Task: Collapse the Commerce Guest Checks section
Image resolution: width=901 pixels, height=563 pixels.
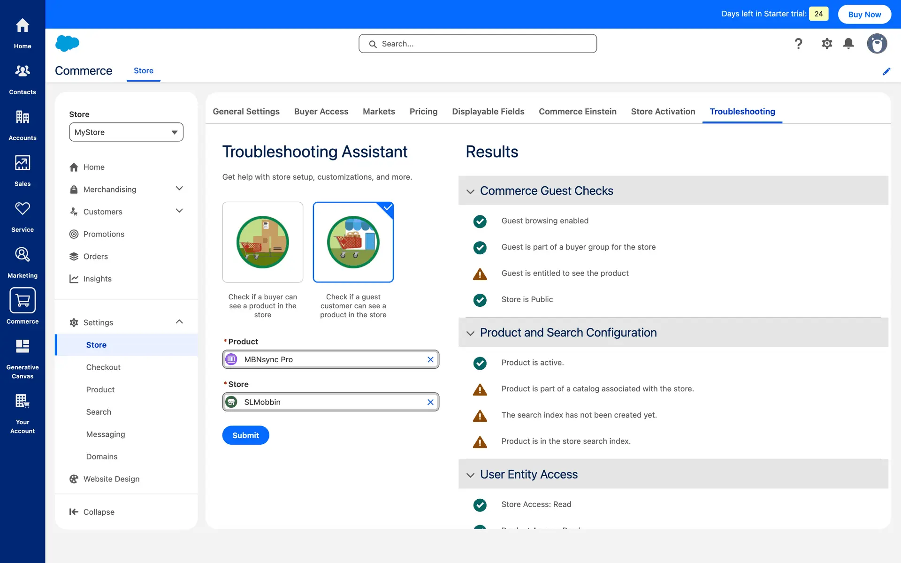Action: pyautogui.click(x=470, y=191)
